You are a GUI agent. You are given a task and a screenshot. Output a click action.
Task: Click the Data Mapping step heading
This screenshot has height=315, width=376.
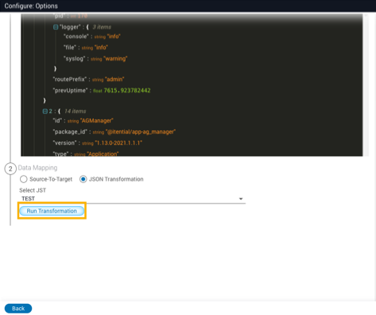[37, 168]
